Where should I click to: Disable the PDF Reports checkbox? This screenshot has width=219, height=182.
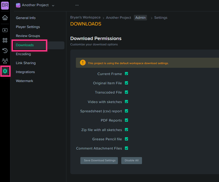[x=126, y=120]
